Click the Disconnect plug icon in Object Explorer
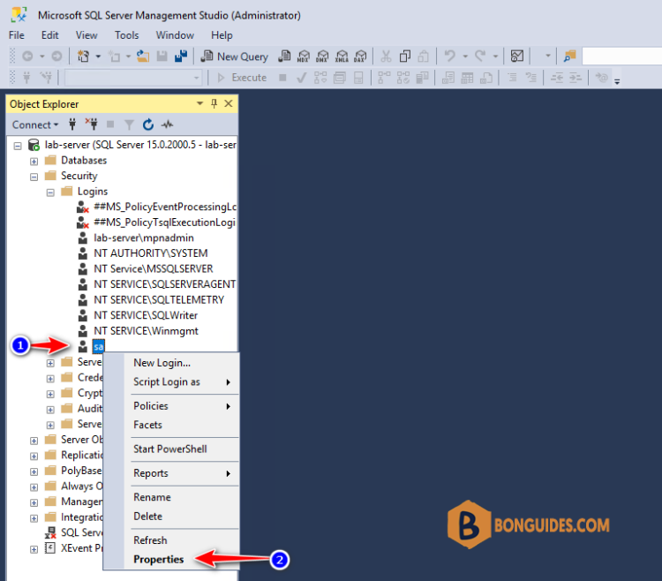Viewport: 662px width, 581px height. point(90,124)
